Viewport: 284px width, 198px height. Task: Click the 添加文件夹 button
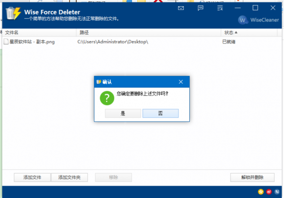(x=70, y=177)
